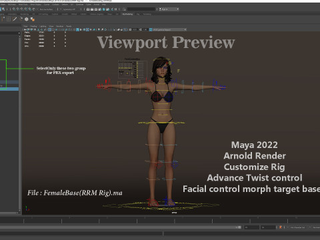The image size is (320, 240).
Task: Open the viewport Show menu
Action: (51, 26)
